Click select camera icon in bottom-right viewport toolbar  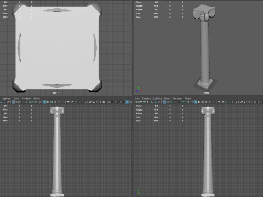coord(137,102)
